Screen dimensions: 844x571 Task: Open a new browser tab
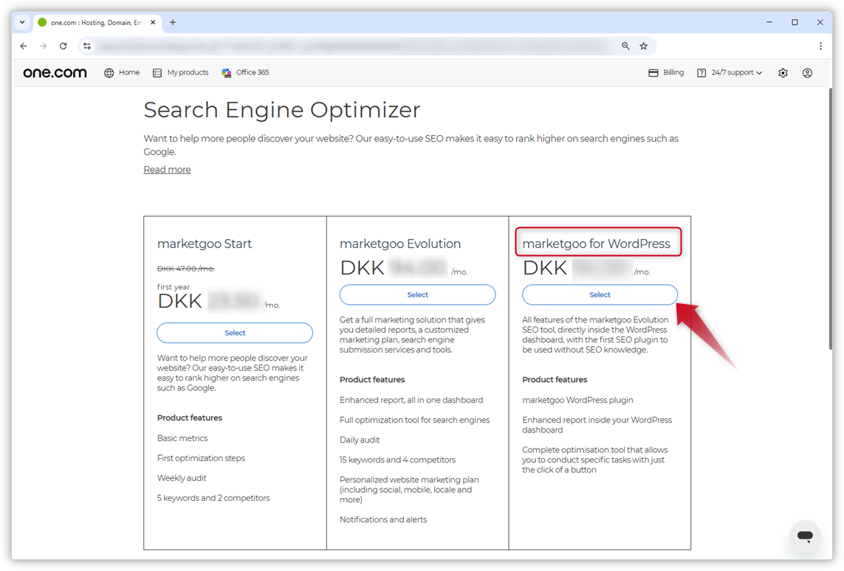point(173,23)
